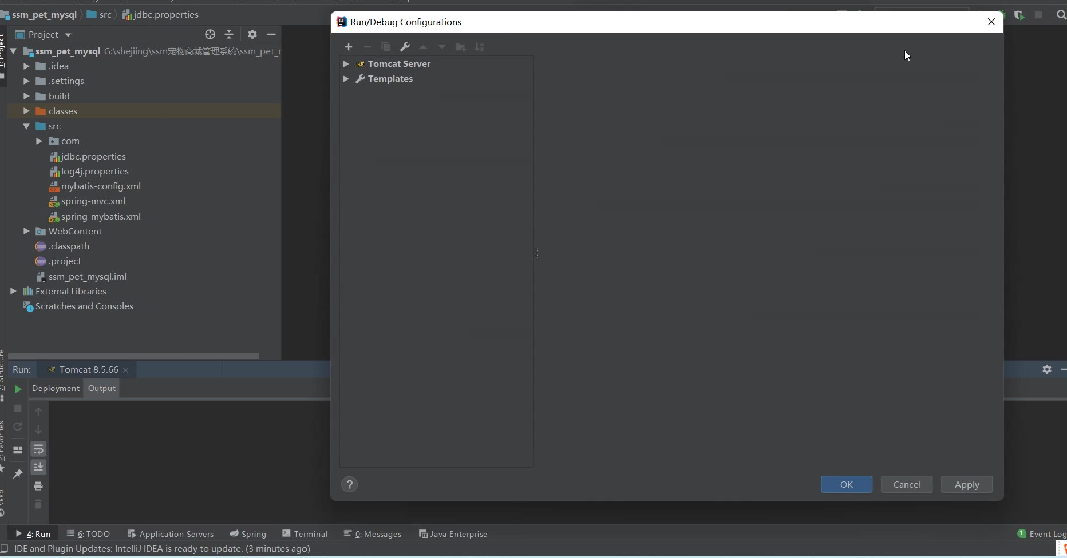
Task: Expand the com package
Action: pos(39,141)
